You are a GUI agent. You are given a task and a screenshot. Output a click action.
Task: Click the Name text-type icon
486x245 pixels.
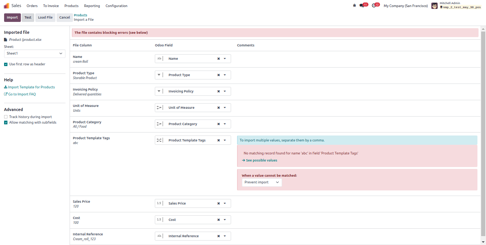point(159,59)
